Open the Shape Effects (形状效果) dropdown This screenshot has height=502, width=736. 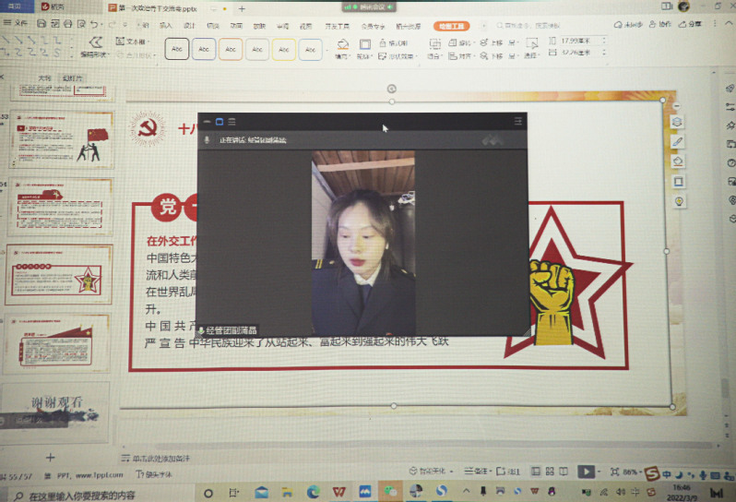click(398, 56)
